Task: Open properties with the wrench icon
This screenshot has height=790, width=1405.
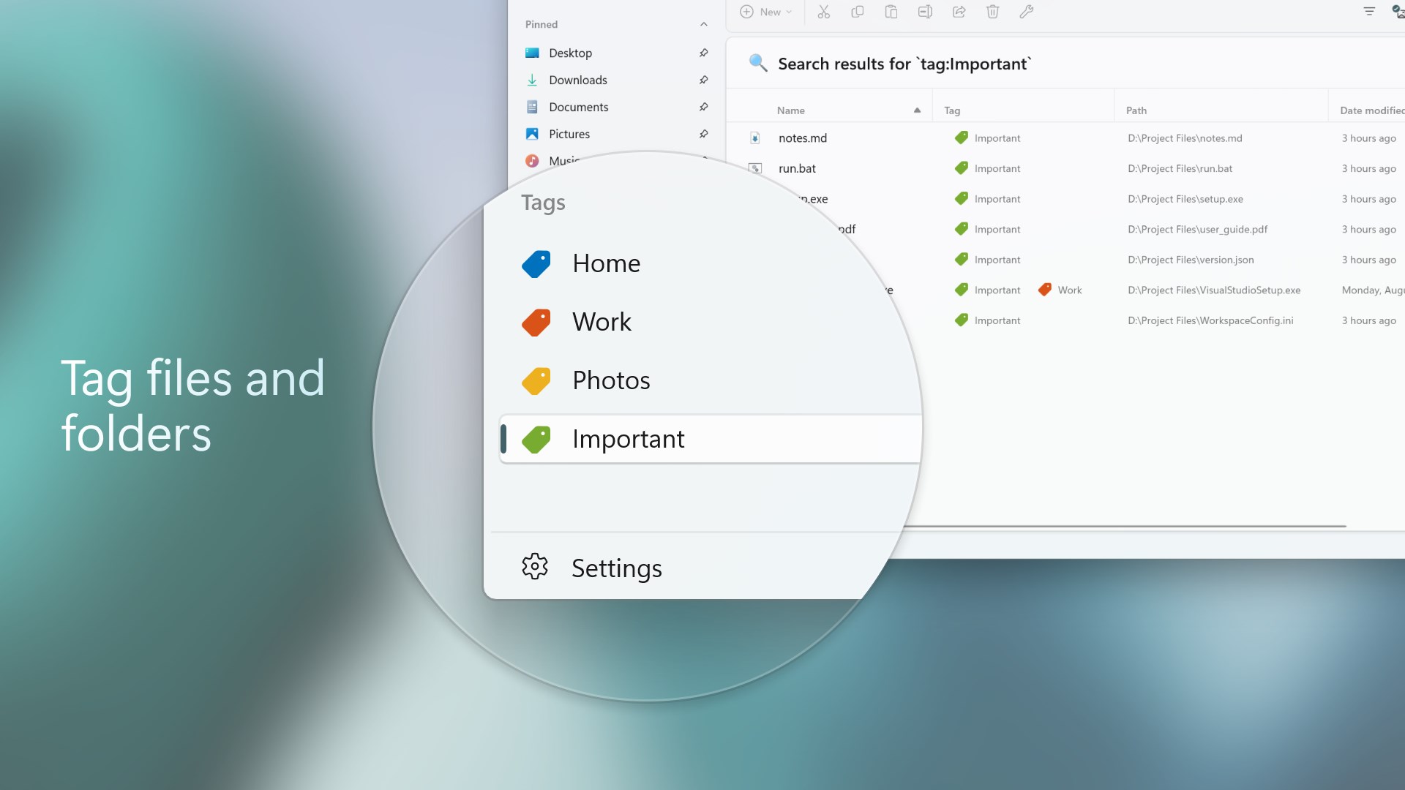Action: pyautogui.click(x=1026, y=12)
